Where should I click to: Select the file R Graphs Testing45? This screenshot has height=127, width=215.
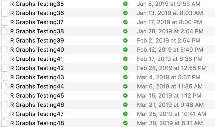point(37,96)
